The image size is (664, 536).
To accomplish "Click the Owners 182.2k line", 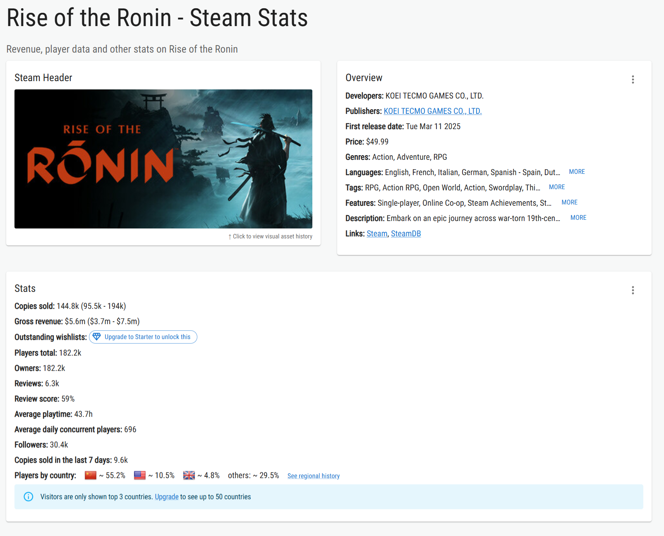I will [x=40, y=368].
